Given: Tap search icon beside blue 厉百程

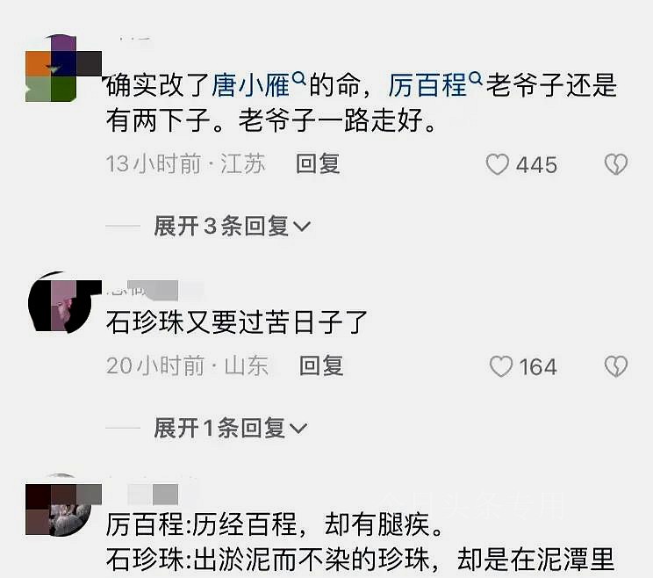Looking at the screenshot, I should click(475, 77).
